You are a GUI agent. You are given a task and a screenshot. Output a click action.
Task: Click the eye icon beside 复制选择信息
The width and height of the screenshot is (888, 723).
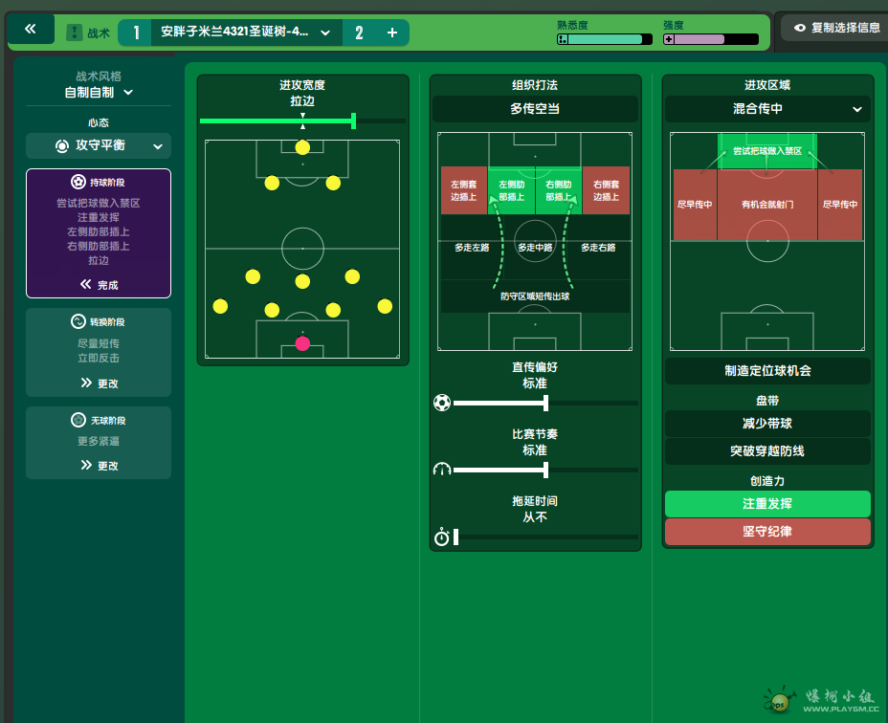tap(800, 28)
